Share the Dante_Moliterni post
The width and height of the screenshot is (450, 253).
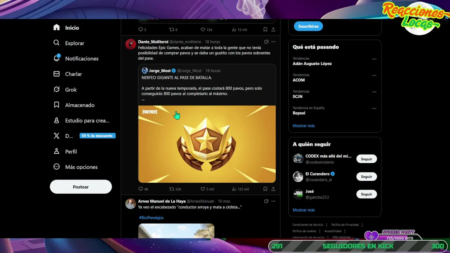pos(273,189)
